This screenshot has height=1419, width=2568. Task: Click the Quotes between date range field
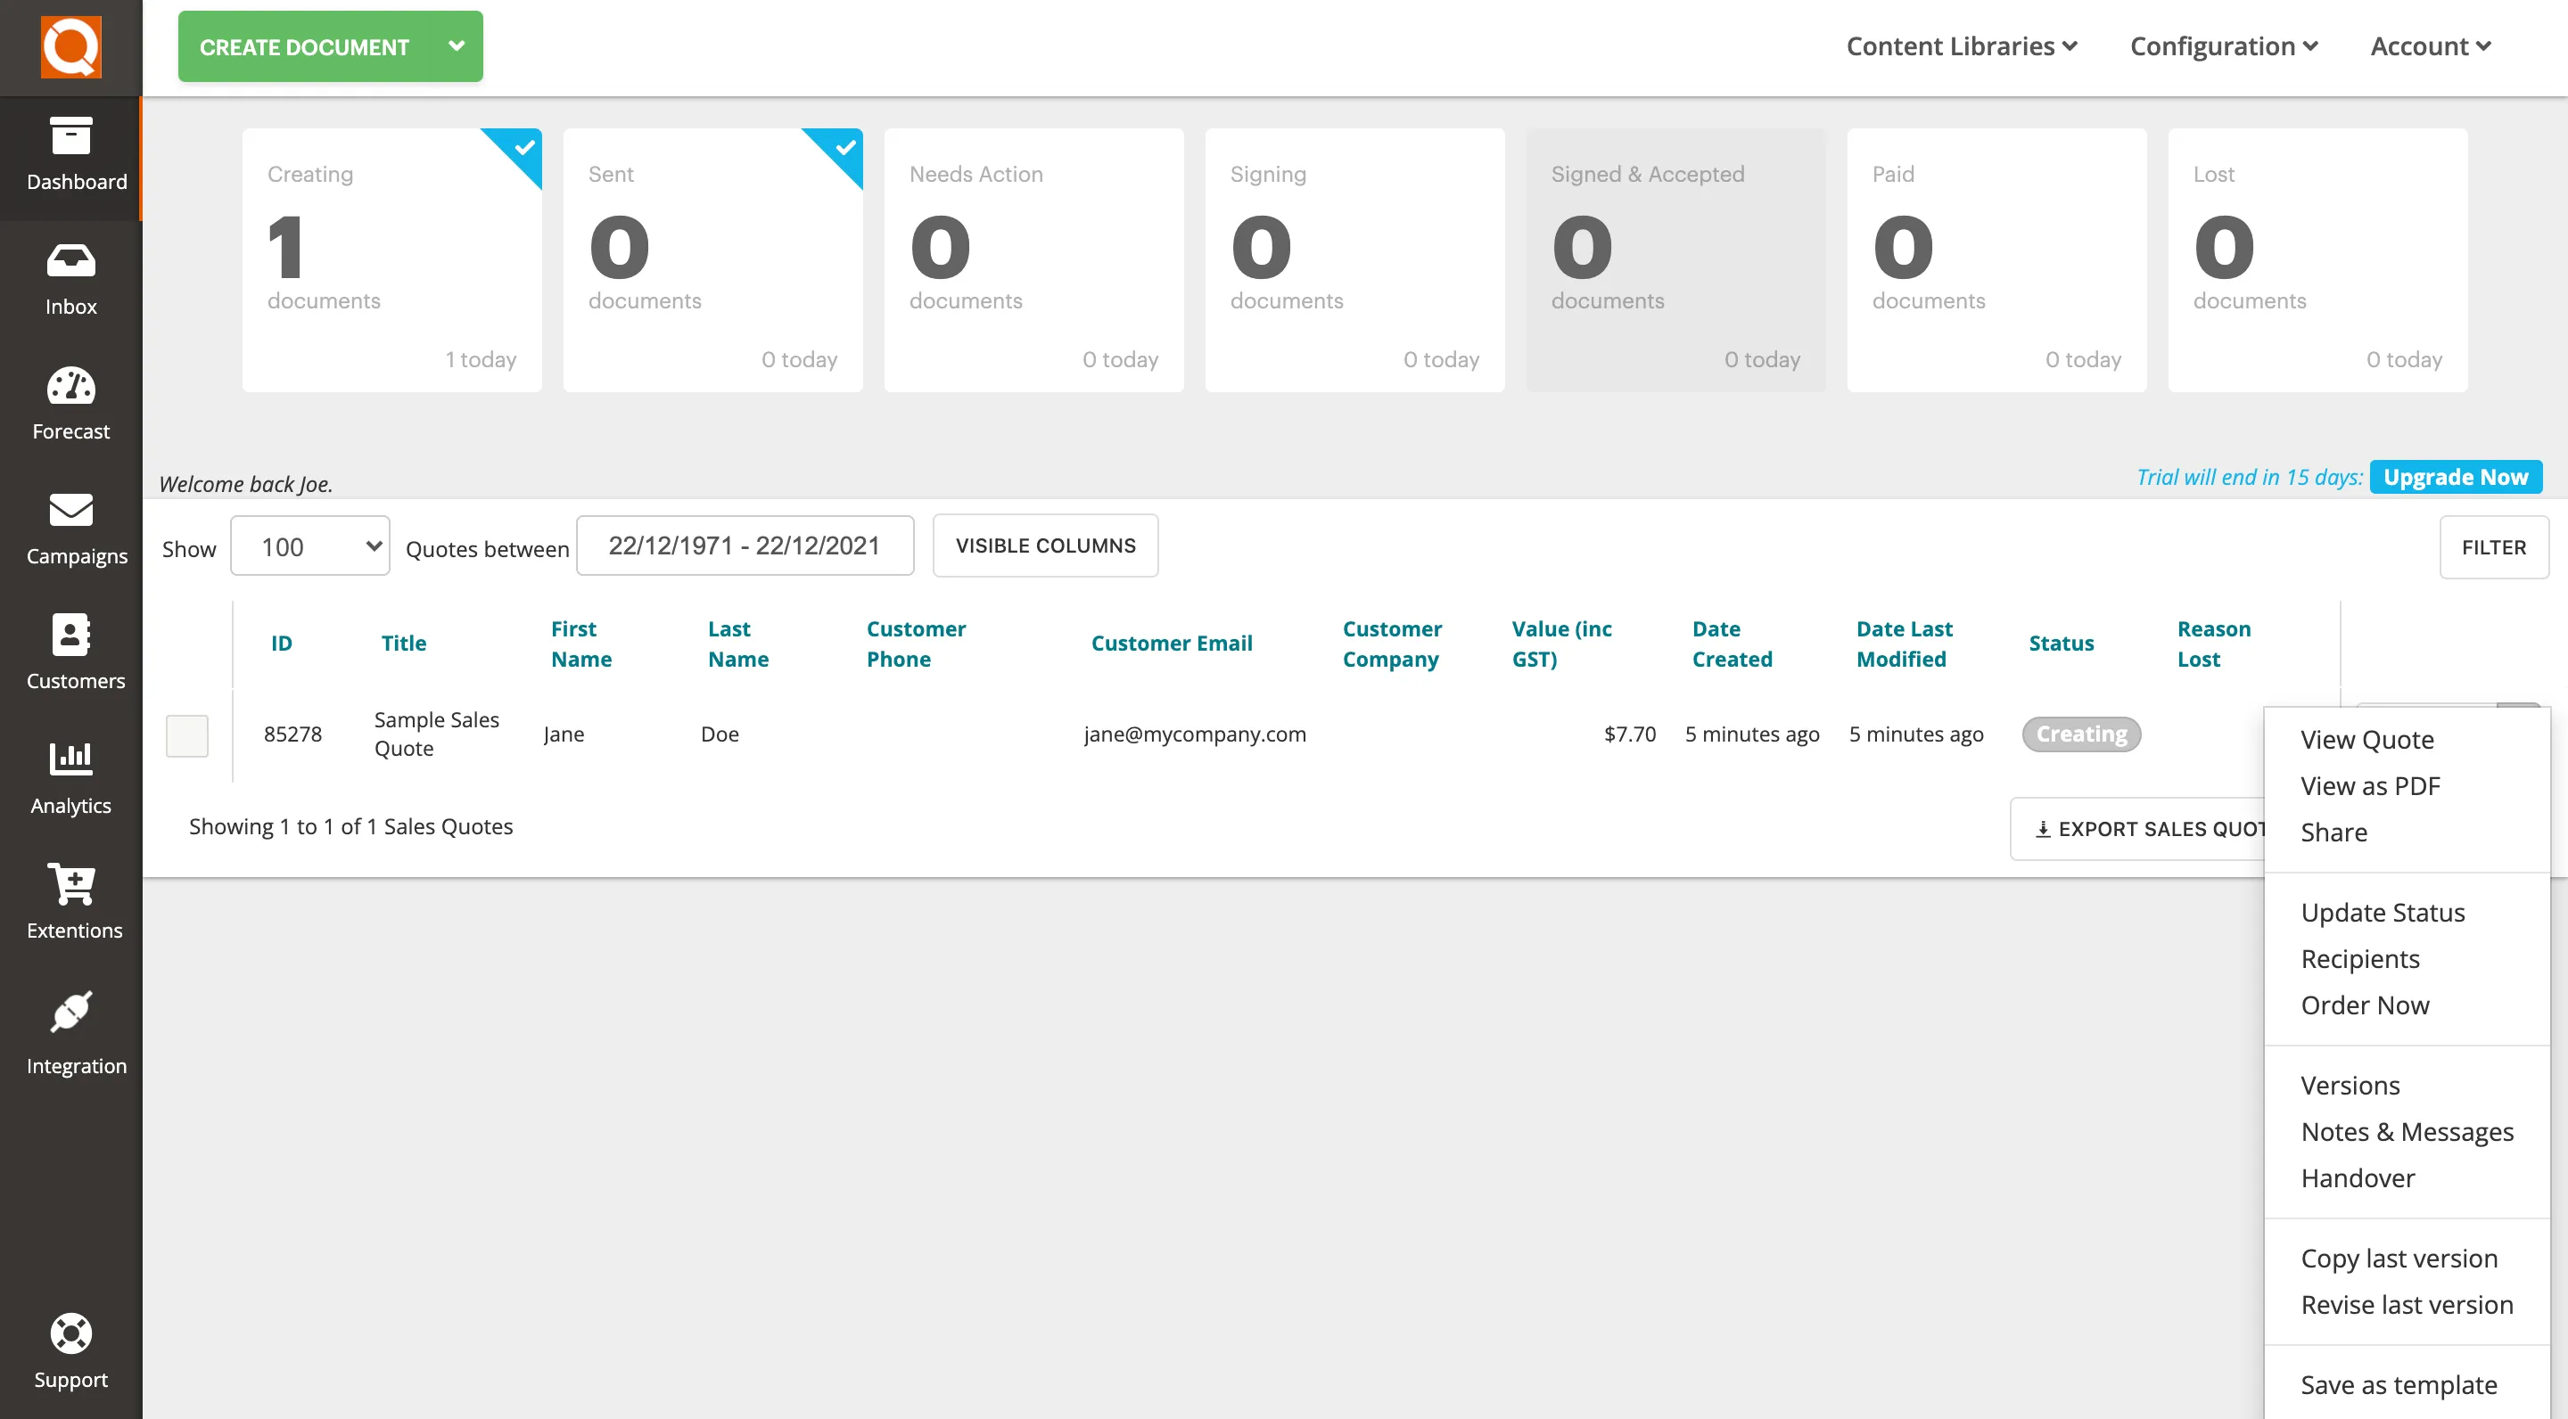pos(745,546)
